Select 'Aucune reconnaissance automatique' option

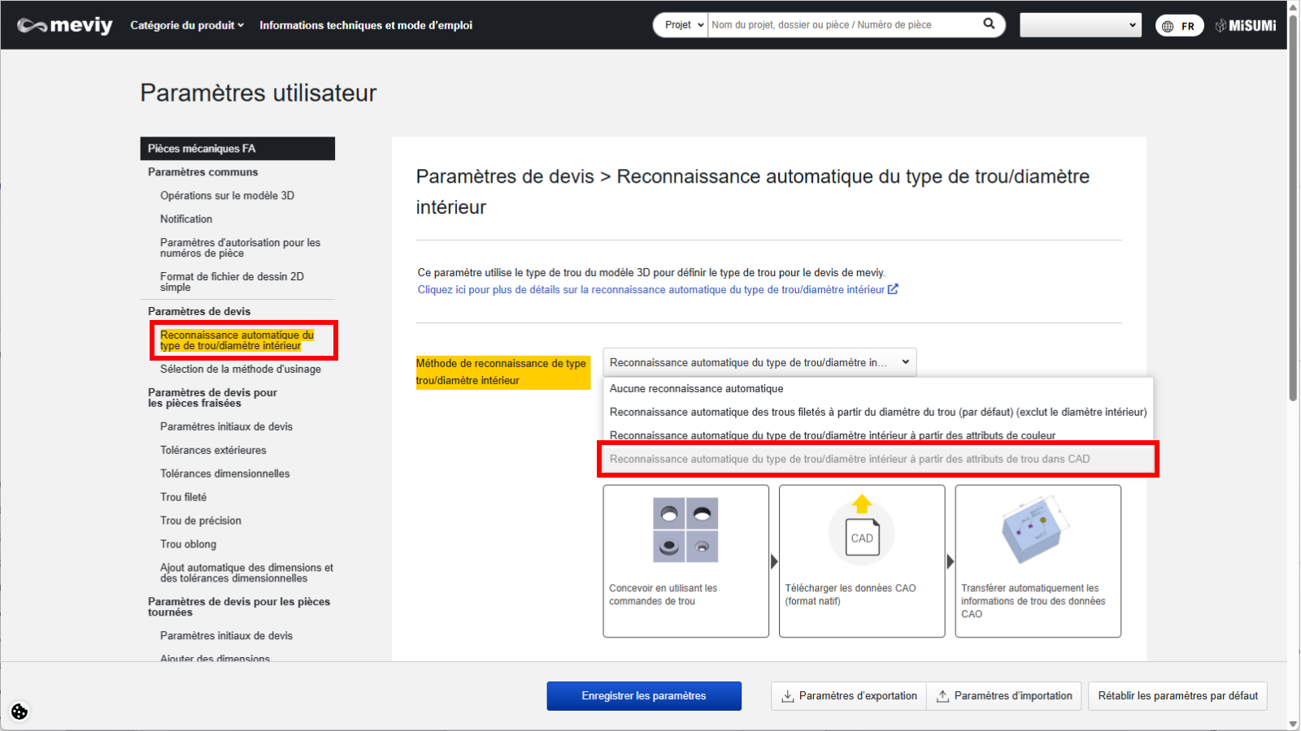697,389
